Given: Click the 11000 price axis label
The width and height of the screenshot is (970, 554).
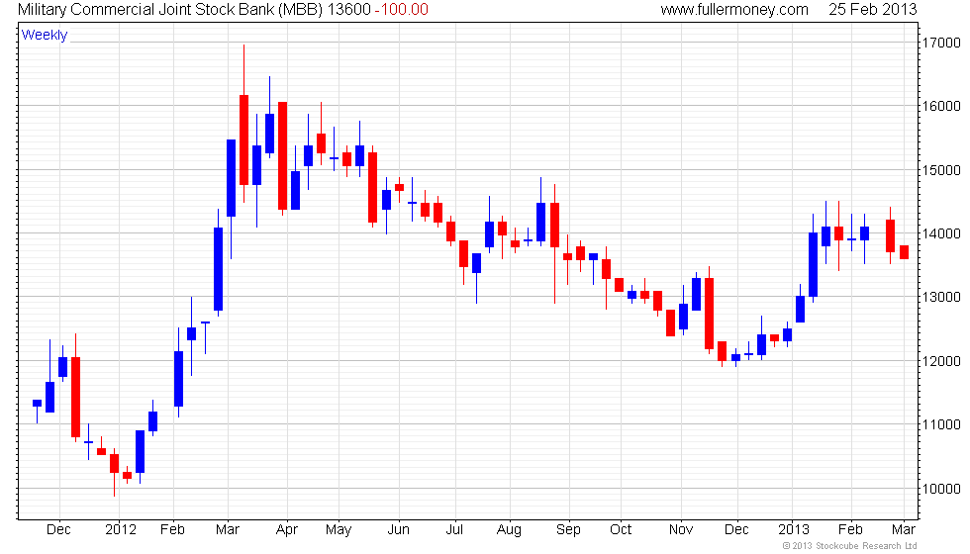Looking at the screenshot, I should pos(941,424).
